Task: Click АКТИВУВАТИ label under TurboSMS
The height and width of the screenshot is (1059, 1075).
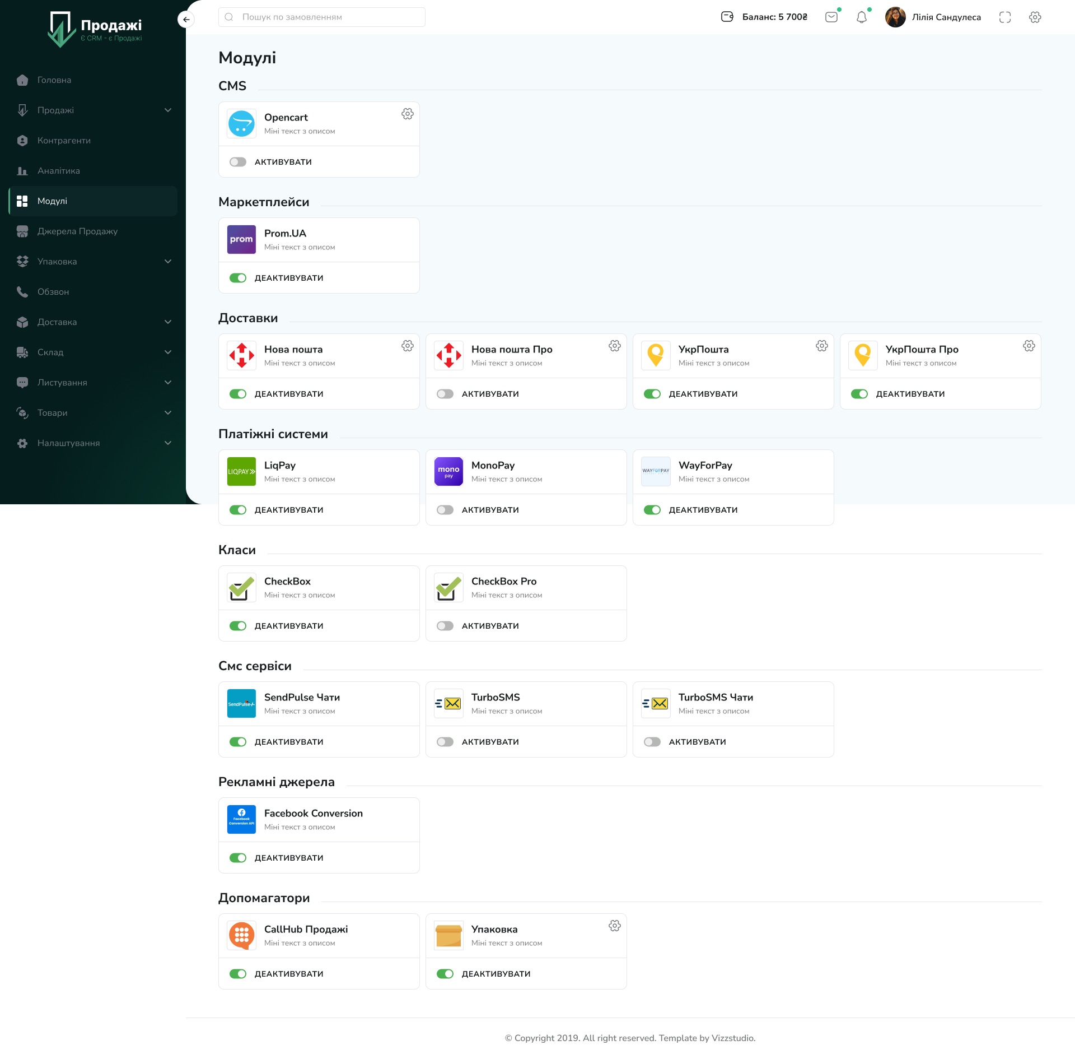Action: coord(490,742)
